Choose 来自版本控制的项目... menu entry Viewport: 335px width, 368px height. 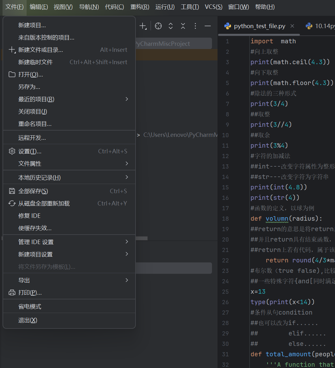(69, 38)
